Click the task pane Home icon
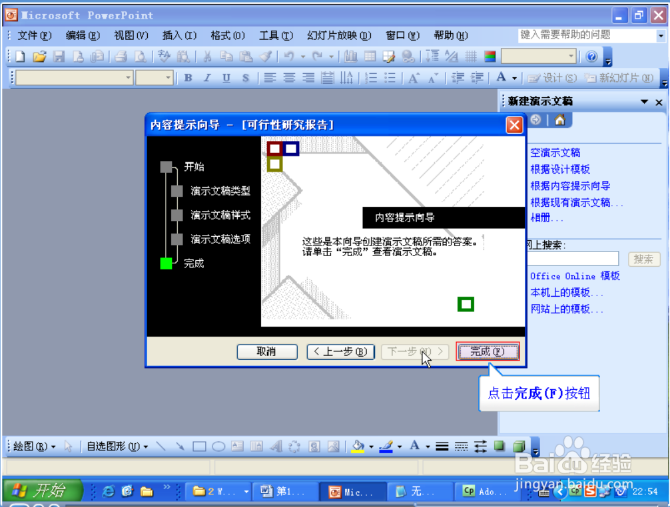This screenshot has width=670, height=507. pyautogui.click(x=559, y=120)
